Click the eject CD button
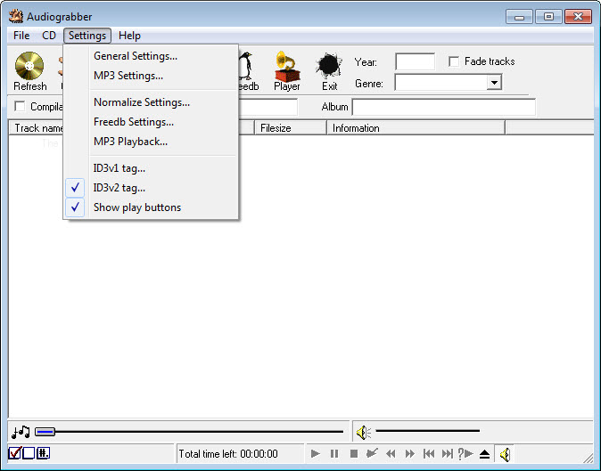Screen dimensions: 601x471 (484, 454)
